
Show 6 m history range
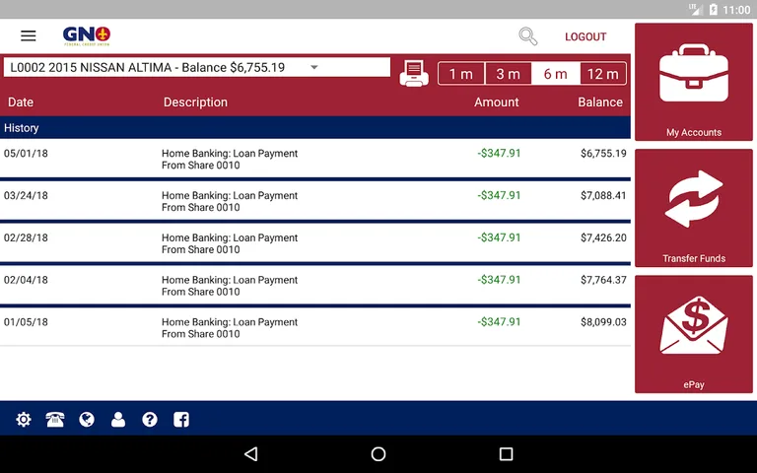point(556,74)
